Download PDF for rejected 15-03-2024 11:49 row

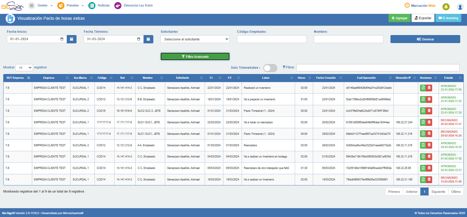(x=423, y=179)
